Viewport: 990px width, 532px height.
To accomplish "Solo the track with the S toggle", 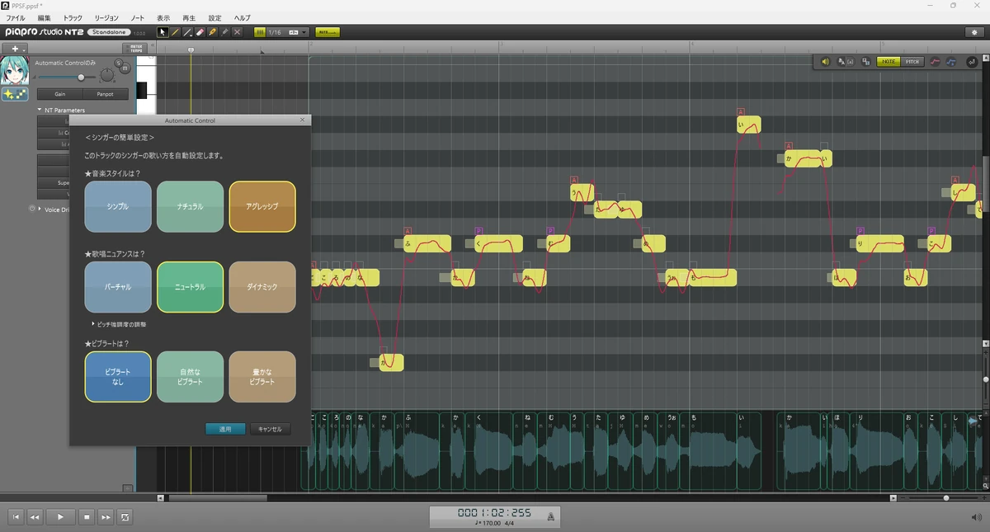I will [x=117, y=62].
